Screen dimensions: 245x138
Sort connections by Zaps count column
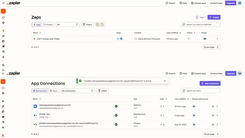[x=163, y=99]
